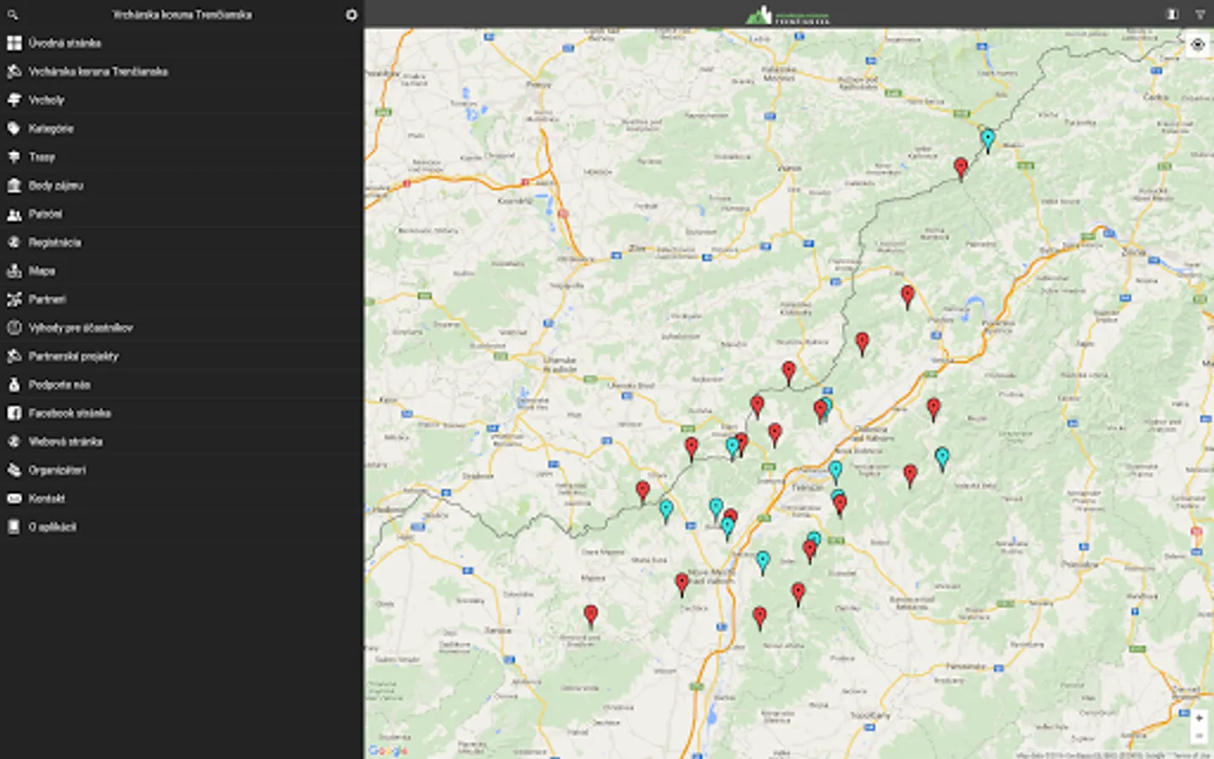Select the Podporte nás money bag icon
1214x759 pixels.
[13, 385]
